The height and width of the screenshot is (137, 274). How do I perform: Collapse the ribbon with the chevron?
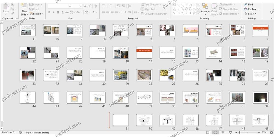point(271,18)
